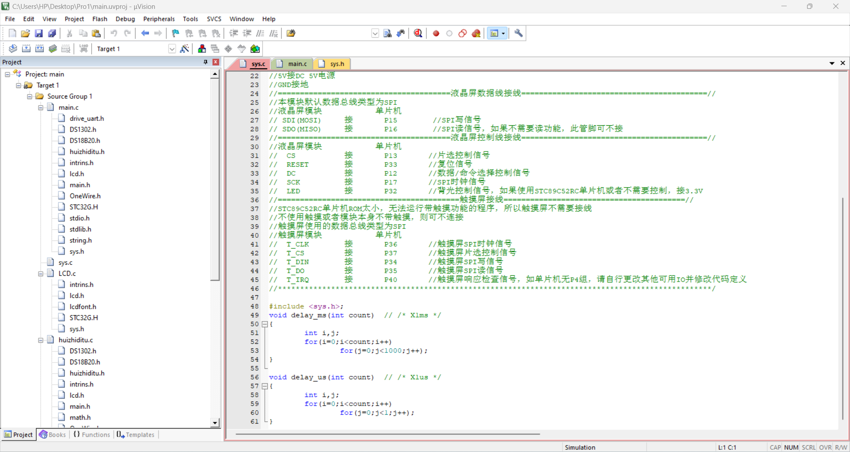Download to flash with LOAD icon

[x=84, y=49]
